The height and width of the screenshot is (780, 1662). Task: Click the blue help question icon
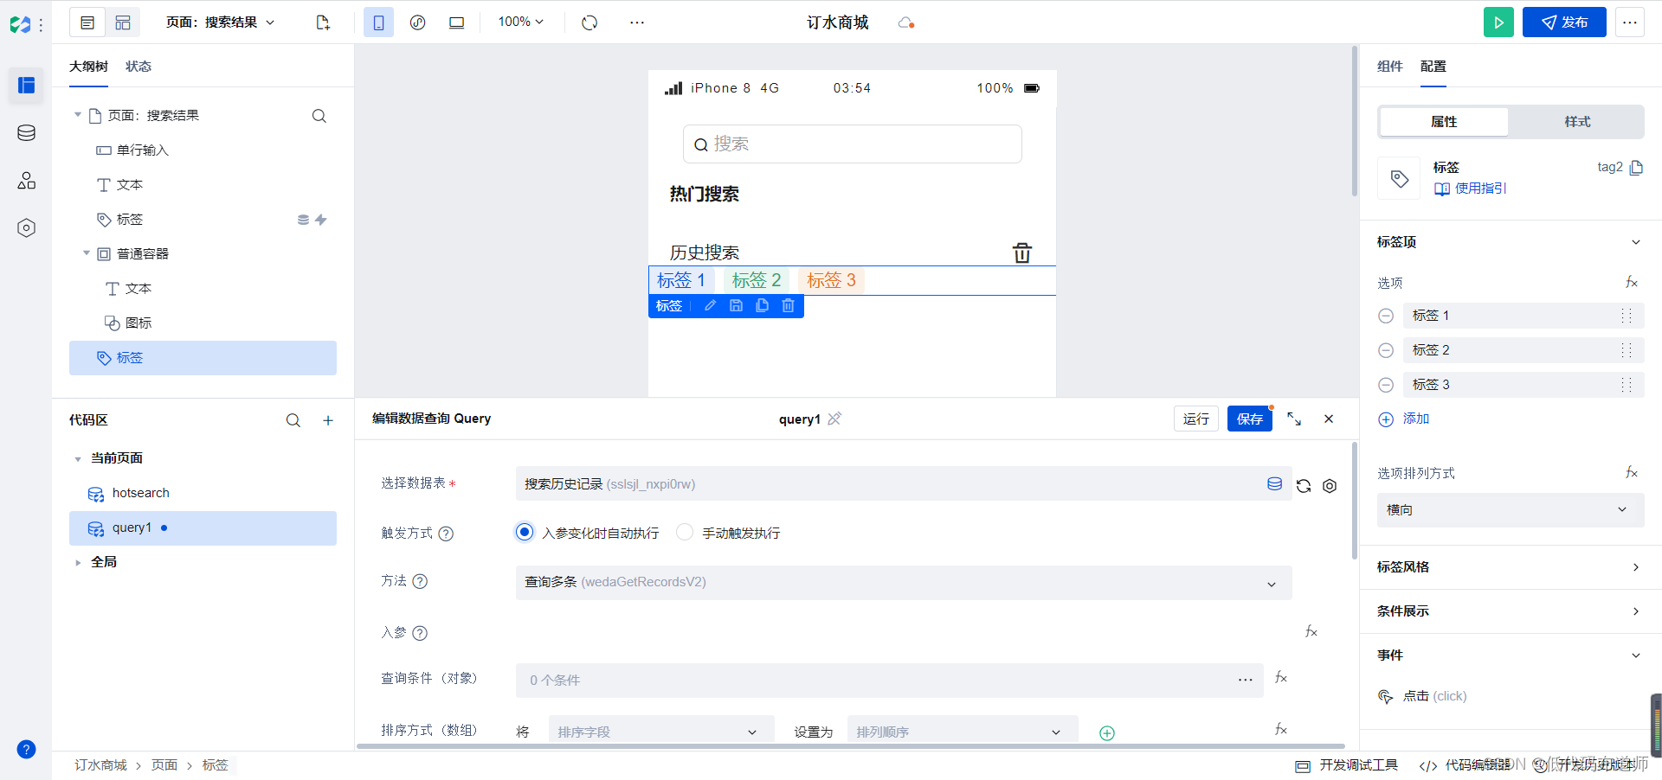point(26,749)
